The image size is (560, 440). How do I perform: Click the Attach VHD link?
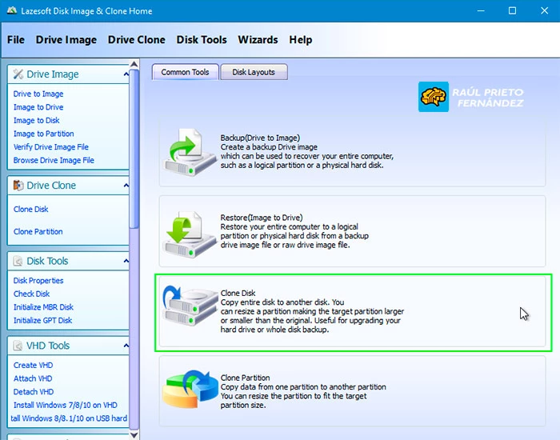pyautogui.click(x=33, y=378)
